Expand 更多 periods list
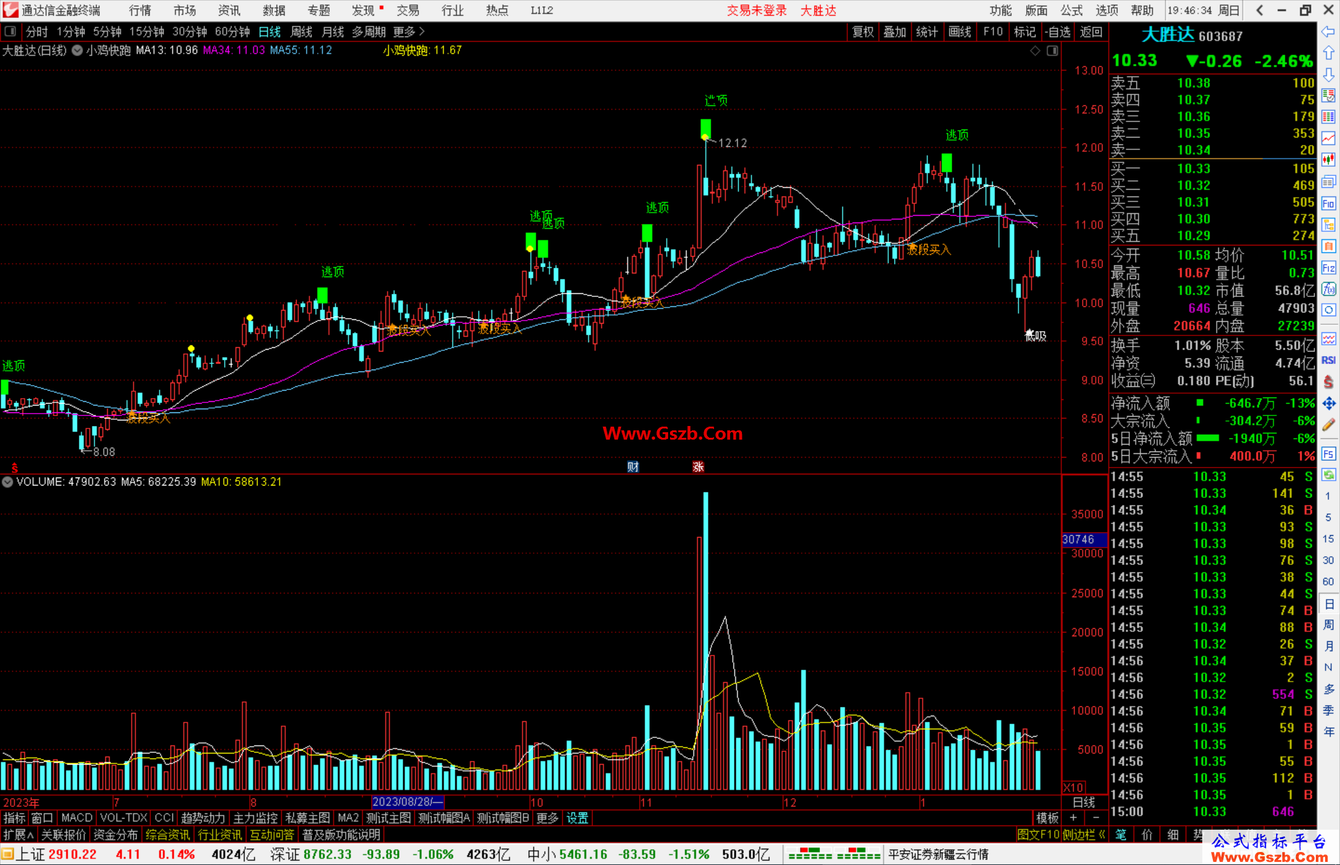This screenshot has width=1340, height=865. point(409,32)
